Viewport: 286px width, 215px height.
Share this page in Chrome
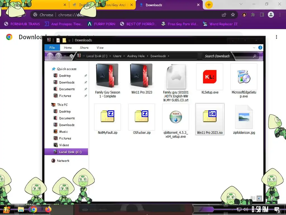[x=224, y=15]
